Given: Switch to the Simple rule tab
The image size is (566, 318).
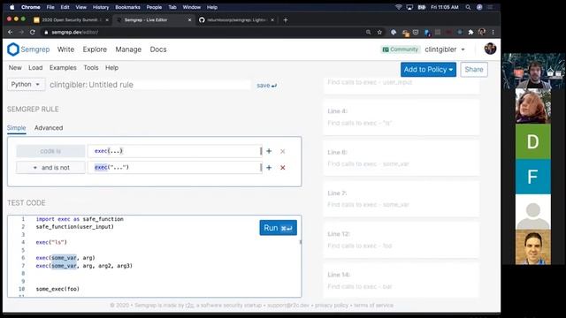Looking at the screenshot, I should [16, 128].
